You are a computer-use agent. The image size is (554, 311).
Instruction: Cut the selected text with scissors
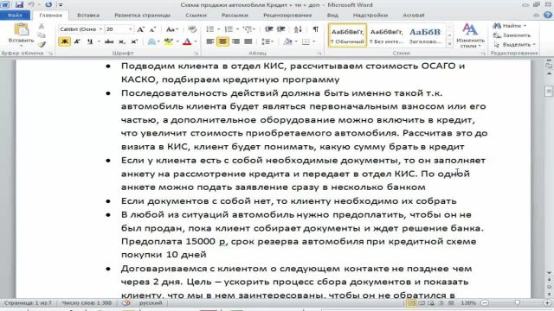(x=42, y=27)
